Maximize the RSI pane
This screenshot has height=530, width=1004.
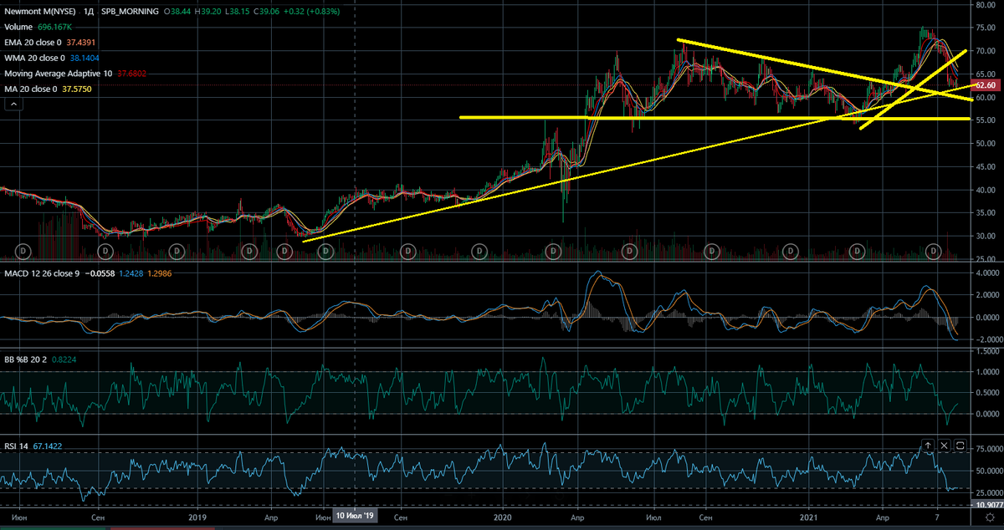coord(960,446)
